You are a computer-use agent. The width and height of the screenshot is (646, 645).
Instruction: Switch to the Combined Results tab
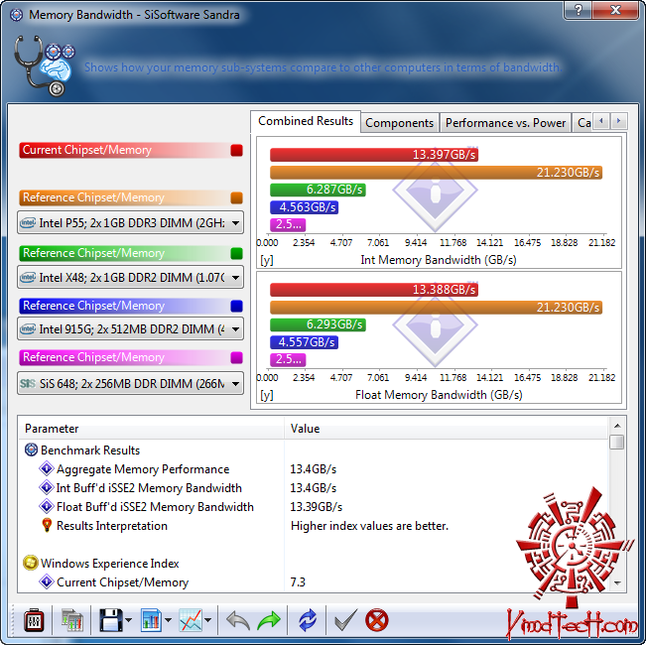click(306, 121)
